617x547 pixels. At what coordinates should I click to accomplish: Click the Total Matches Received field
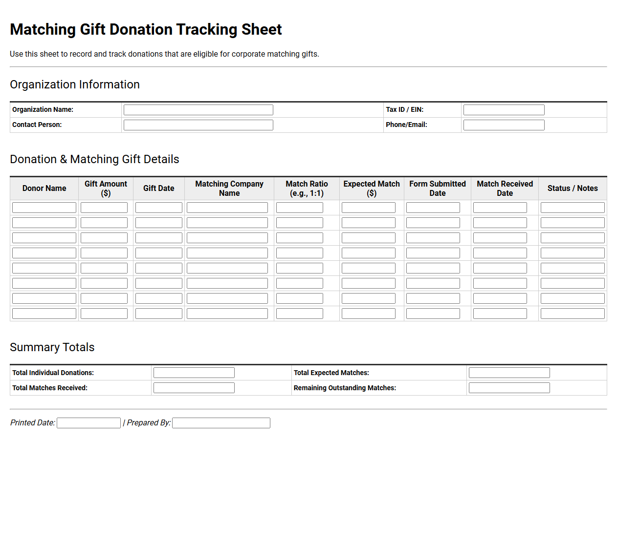coord(194,388)
